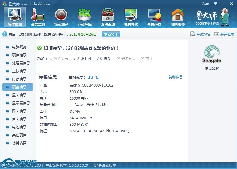Select 内存信息 in the sidebar
Image resolution: width=237 pixels, height=169 pixels.
(x=19, y=79)
